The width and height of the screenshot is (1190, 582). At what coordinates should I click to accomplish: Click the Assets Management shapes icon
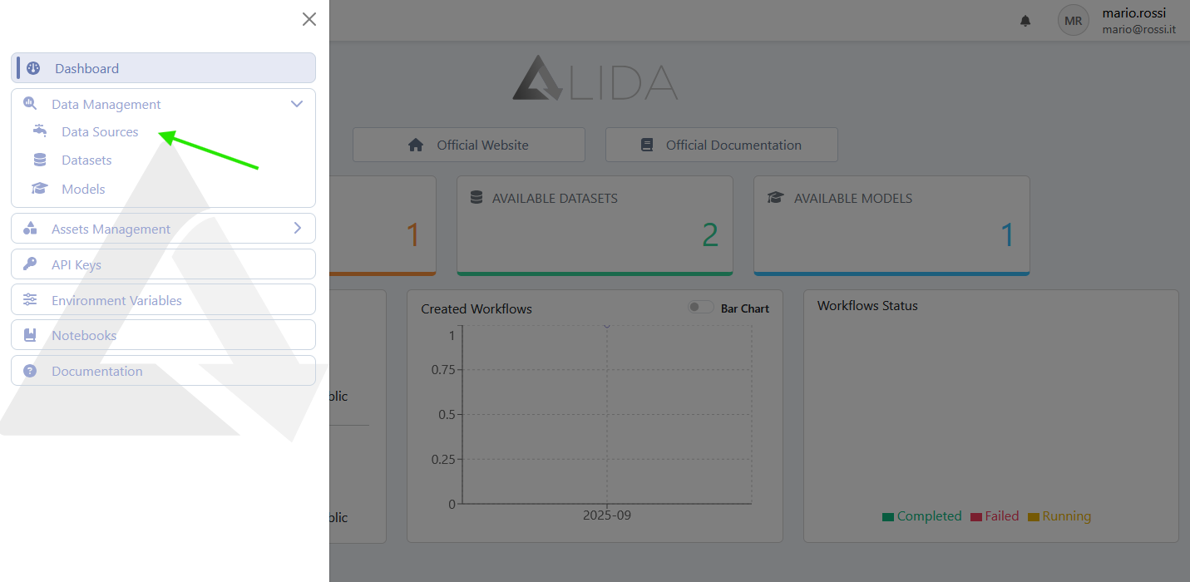[30, 228]
